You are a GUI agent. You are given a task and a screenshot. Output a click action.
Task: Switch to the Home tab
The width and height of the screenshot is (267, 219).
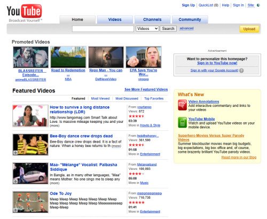(x=77, y=20)
